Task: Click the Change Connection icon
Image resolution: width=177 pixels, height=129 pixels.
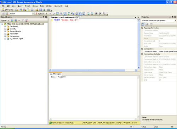Action: pos(7,14)
